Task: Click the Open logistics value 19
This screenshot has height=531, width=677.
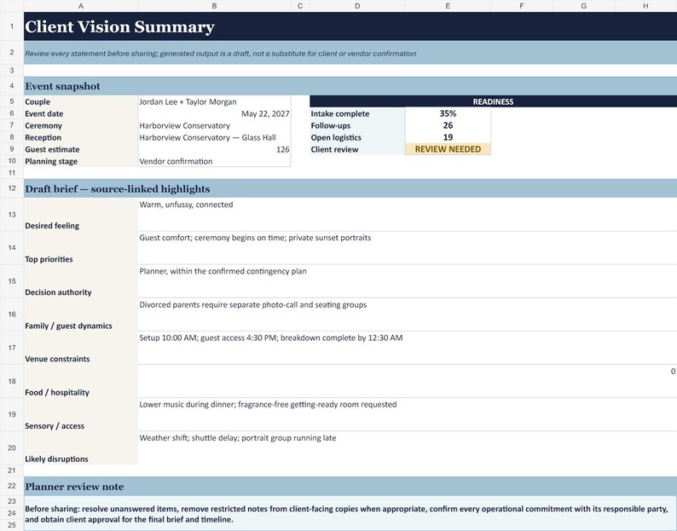Action: pos(448,137)
